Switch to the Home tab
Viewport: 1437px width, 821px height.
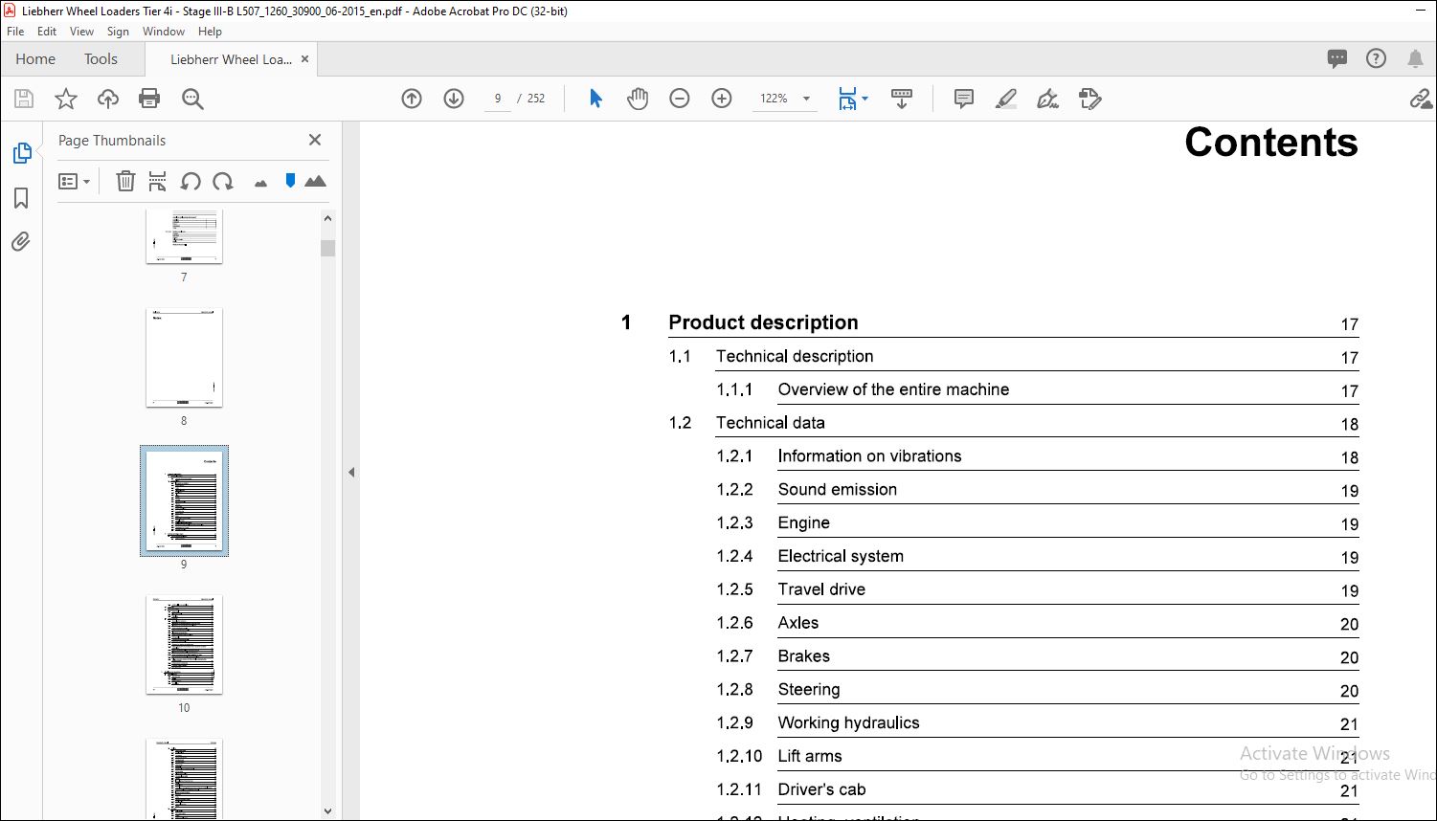(35, 58)
